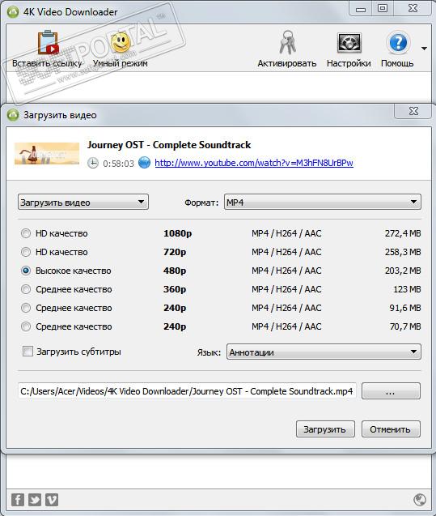Open Настройки settings icon
Viewport: 436px width, 516px height.
(x=349, y=43)
